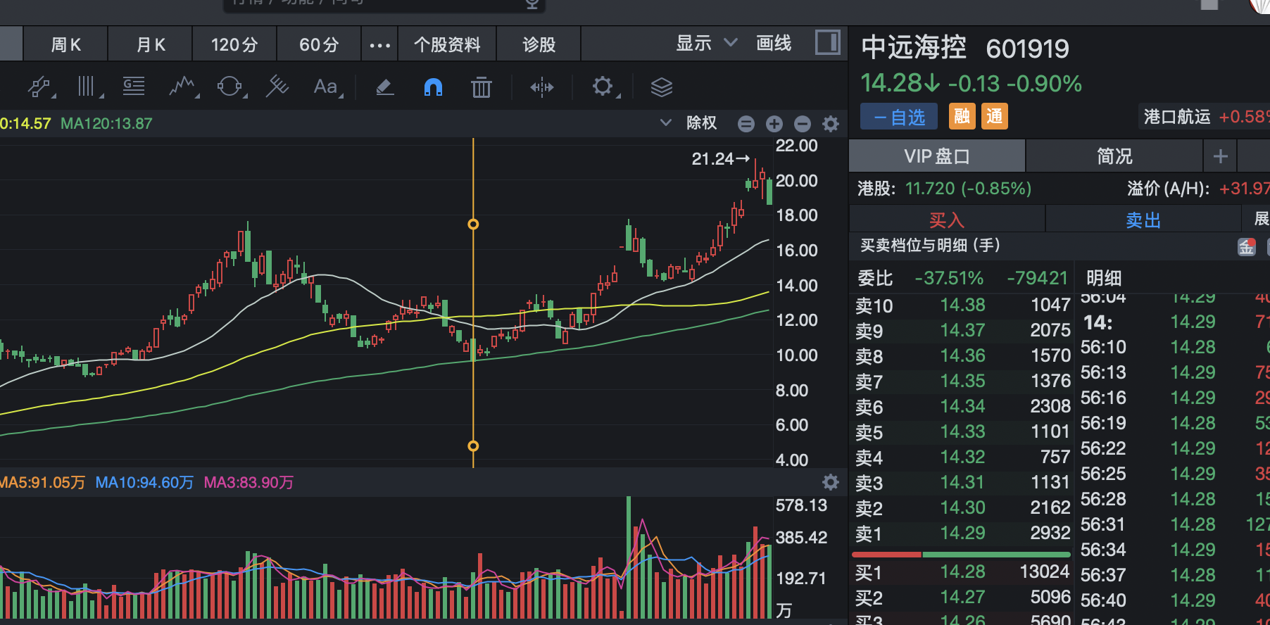The height and width of the screenshot is (625, 1270).
Task: Click upper handle of yellow vertical line
Action: (473, 225)
